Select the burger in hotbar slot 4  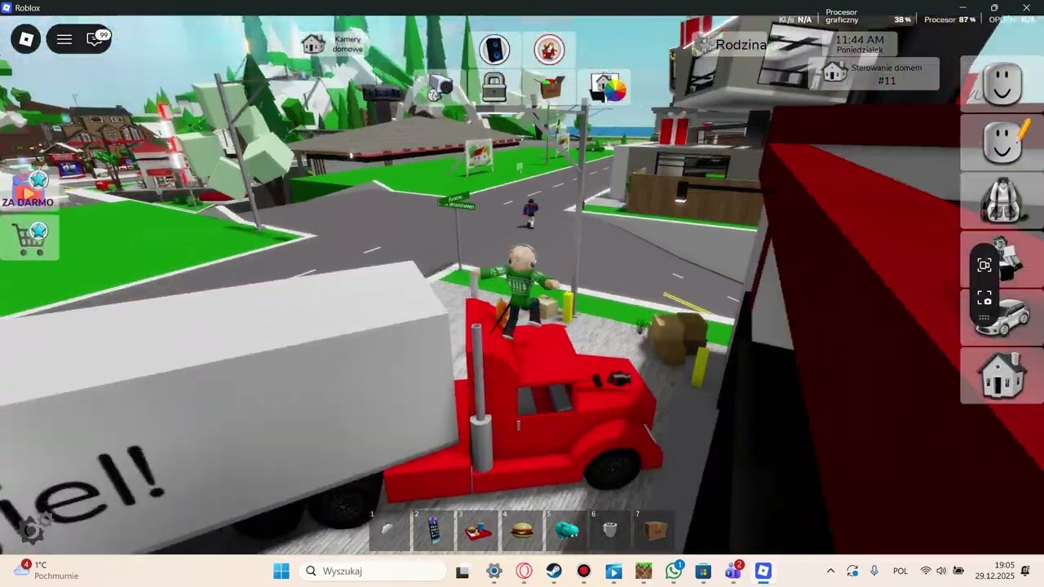click(x=522, y=531)
